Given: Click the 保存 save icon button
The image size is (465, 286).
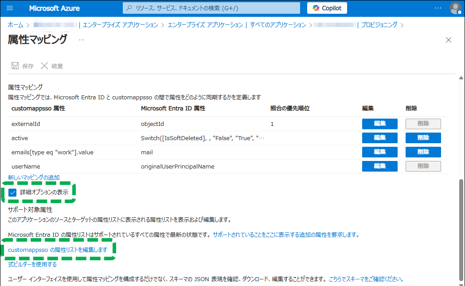Looking at the screenshot, I should (x=22, y=66).
